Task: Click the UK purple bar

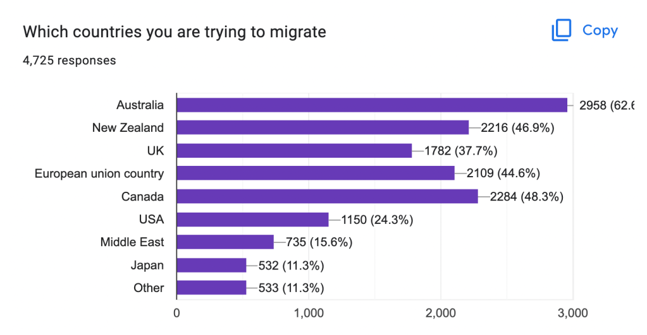Action: pyautogui.click(x=294, y=151)
